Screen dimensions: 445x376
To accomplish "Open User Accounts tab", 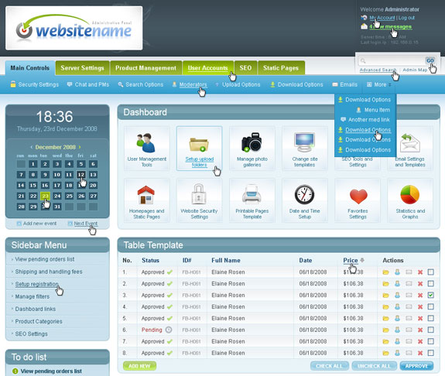I will tap(208, 68).
